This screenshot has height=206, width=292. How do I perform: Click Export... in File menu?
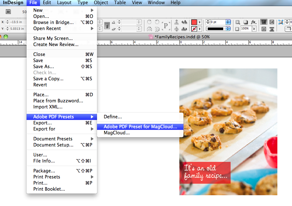coord(42,123)
